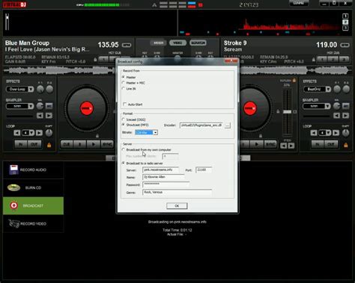Screen dimensions: 355x283
Task: Toggle right deck keylock icon above pitch
Action: click(294, 81)
